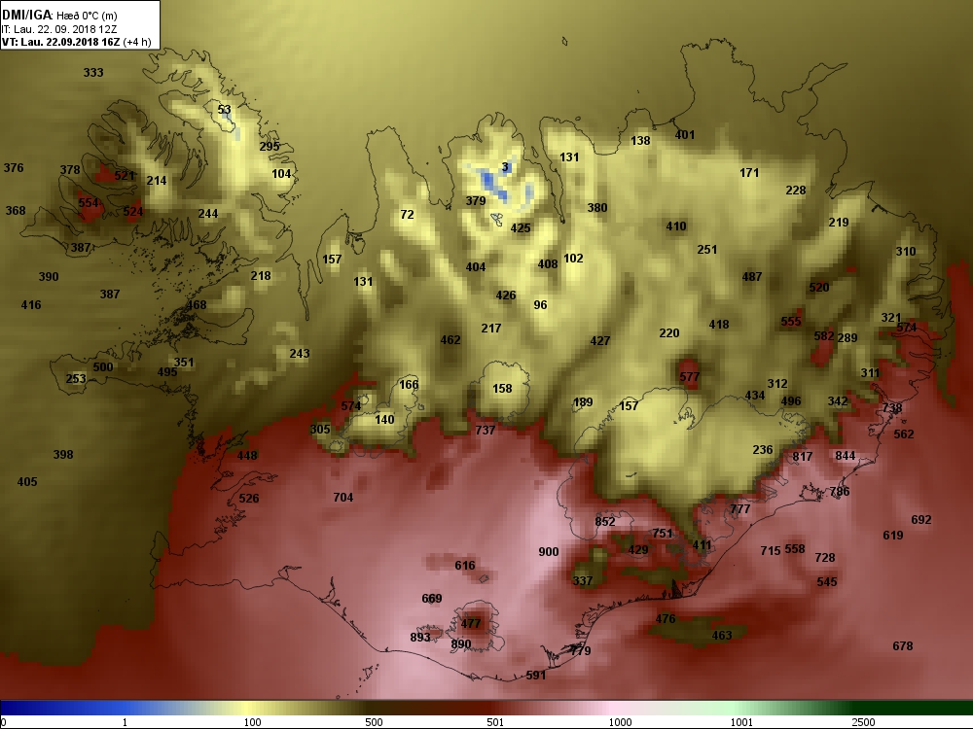The width and height of the screenshot is (973, 729).
Task: Click the map value '380'
Action: pos(597,208)
